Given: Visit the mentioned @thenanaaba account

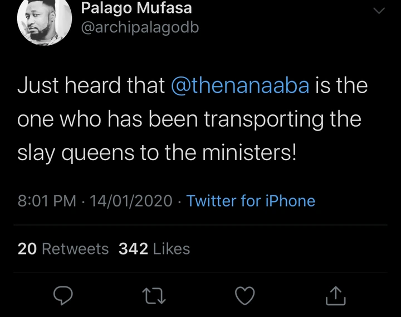Looking at the screenshot, I should point(240,85).
